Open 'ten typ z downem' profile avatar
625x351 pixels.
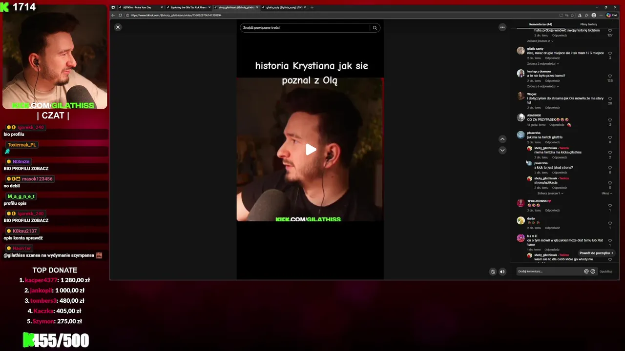pyautogui.click(x=521, y=74)
